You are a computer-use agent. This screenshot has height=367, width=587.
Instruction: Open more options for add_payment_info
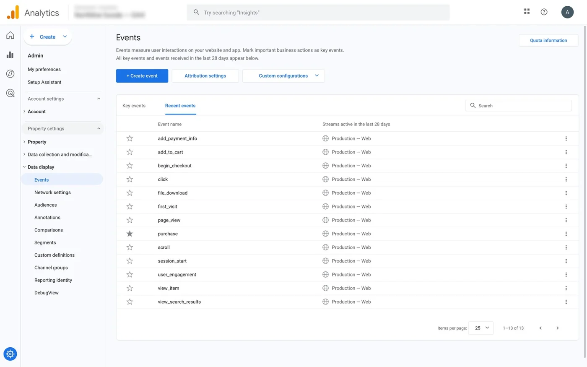[x=566, y=138]
